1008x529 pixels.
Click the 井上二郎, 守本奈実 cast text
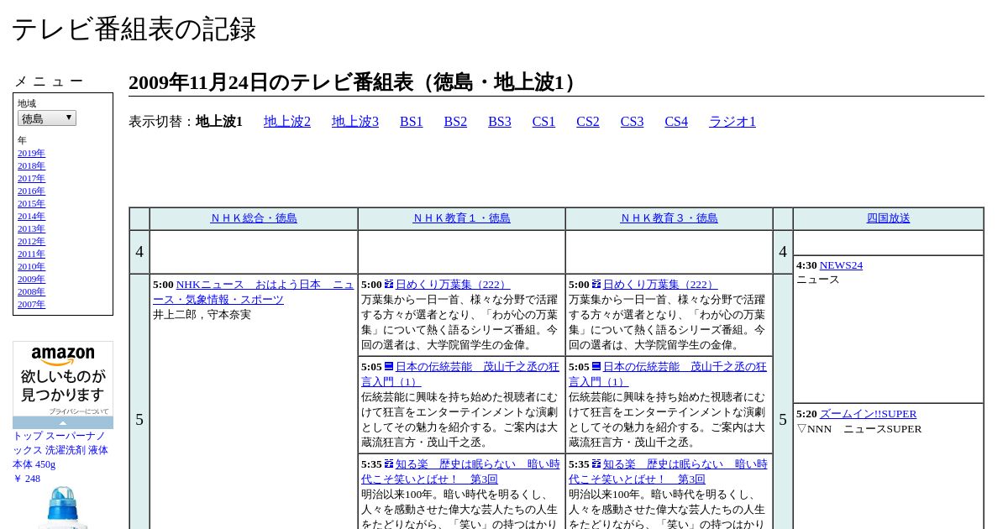pos(202,315)
